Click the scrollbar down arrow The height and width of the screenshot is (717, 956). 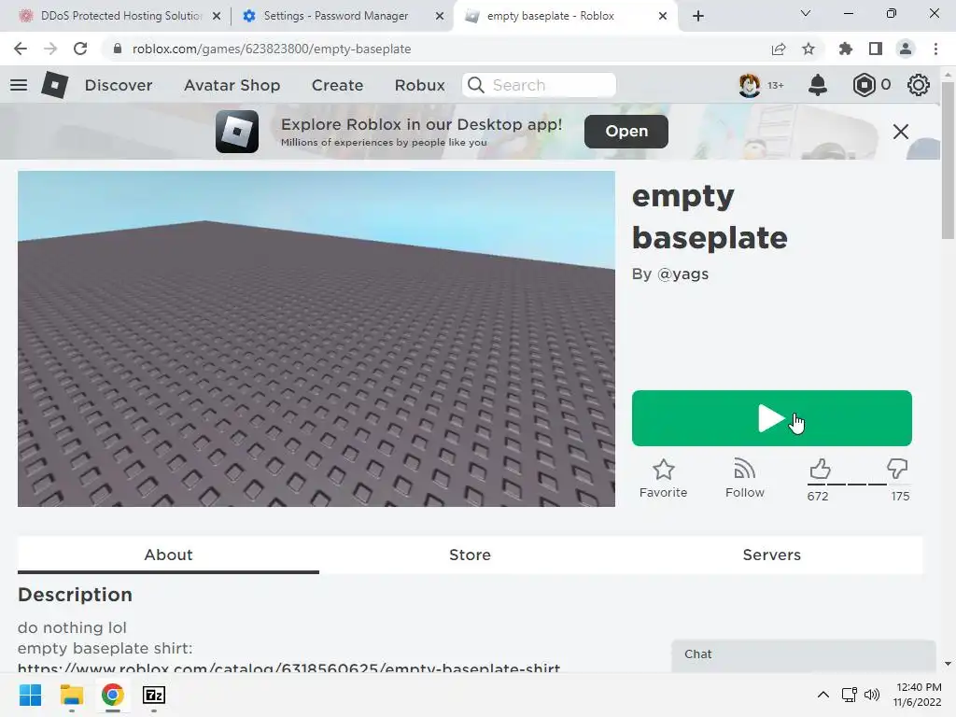[x=948, y=664]
